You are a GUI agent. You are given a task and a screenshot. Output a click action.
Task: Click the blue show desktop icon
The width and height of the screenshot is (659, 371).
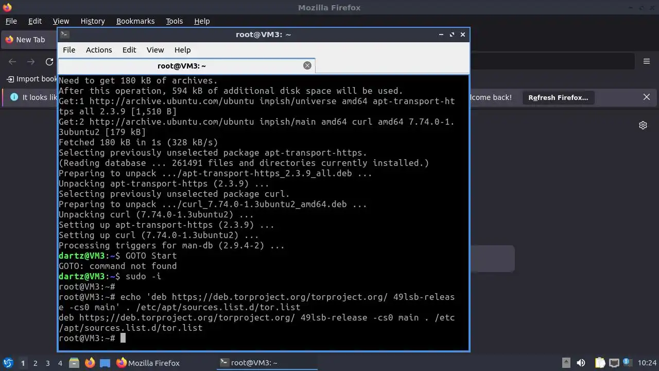point(105,363)
